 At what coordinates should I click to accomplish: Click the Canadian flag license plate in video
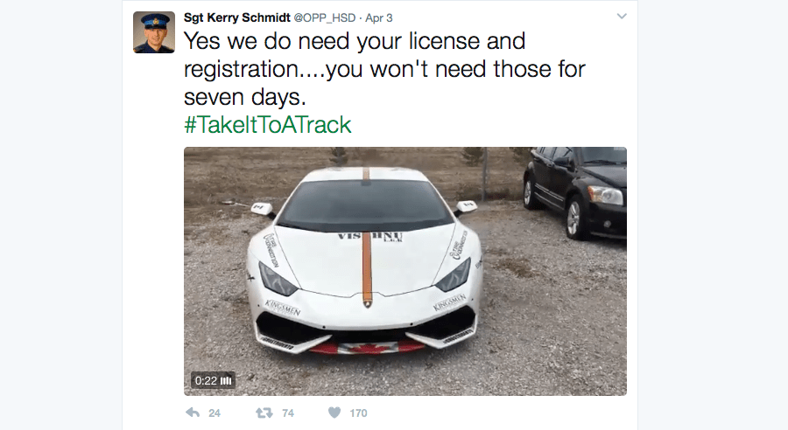[x=366, y=348]
